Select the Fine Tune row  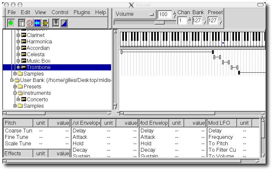tap(37, 137)
